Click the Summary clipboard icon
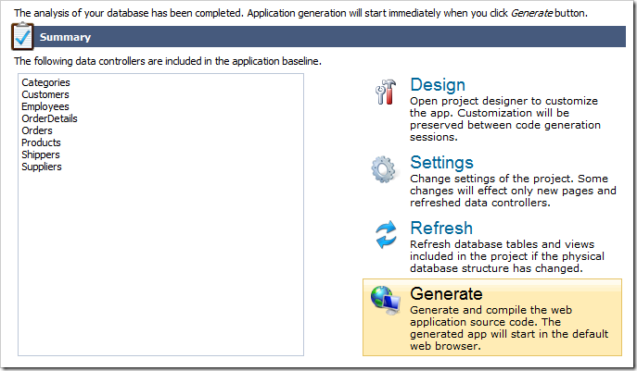 (x=24, y=37)
